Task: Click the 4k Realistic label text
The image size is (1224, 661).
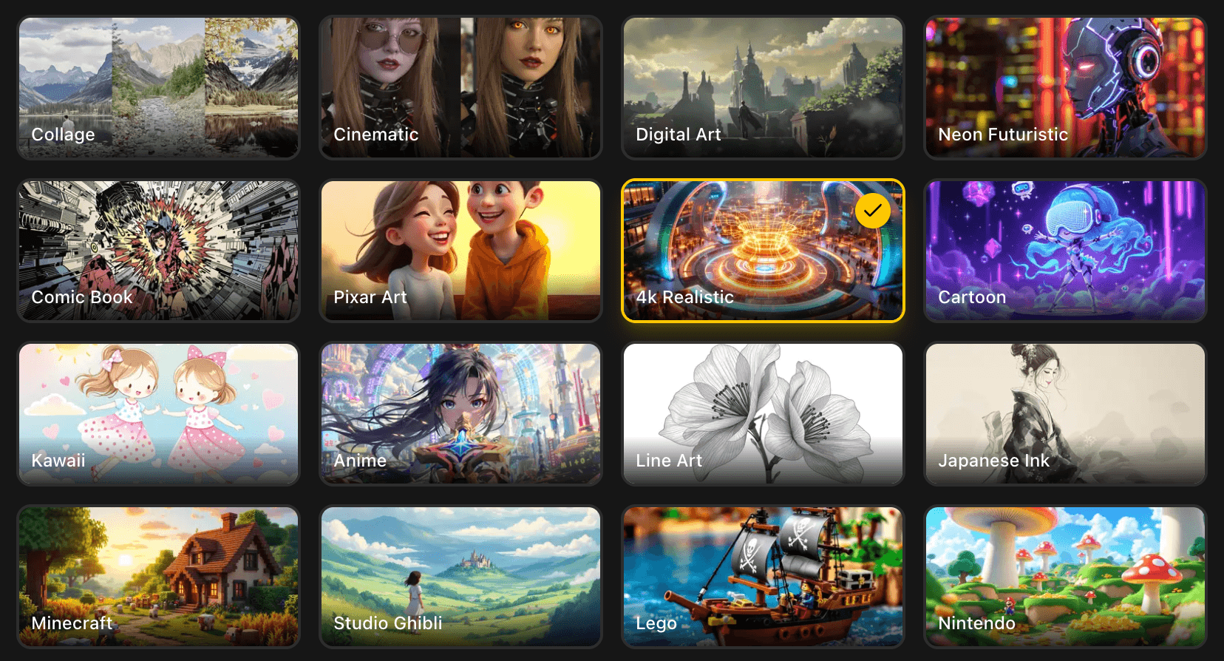Action: (684, 297)
